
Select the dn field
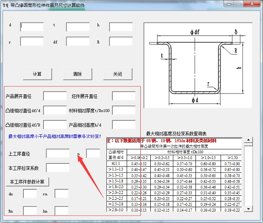(30, 194)
